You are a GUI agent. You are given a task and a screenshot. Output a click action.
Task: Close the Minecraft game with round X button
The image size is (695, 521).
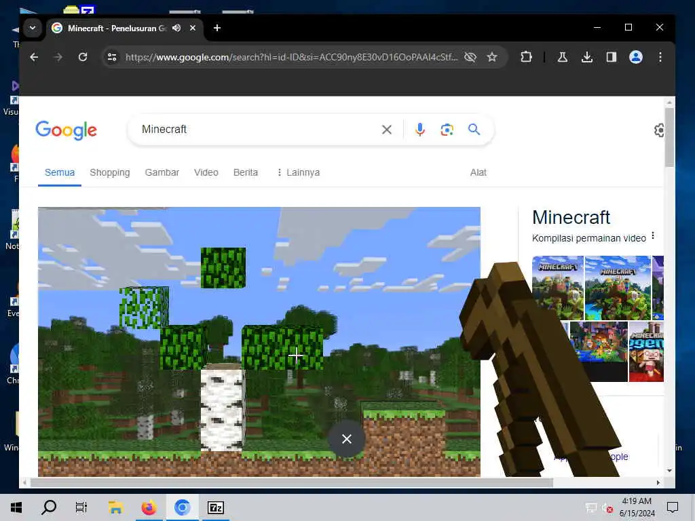point(347,439)
